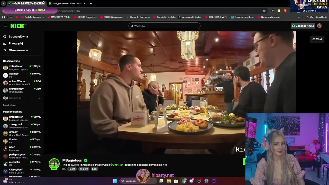
Task: Select the IRL category link
Action: [64, 169]
